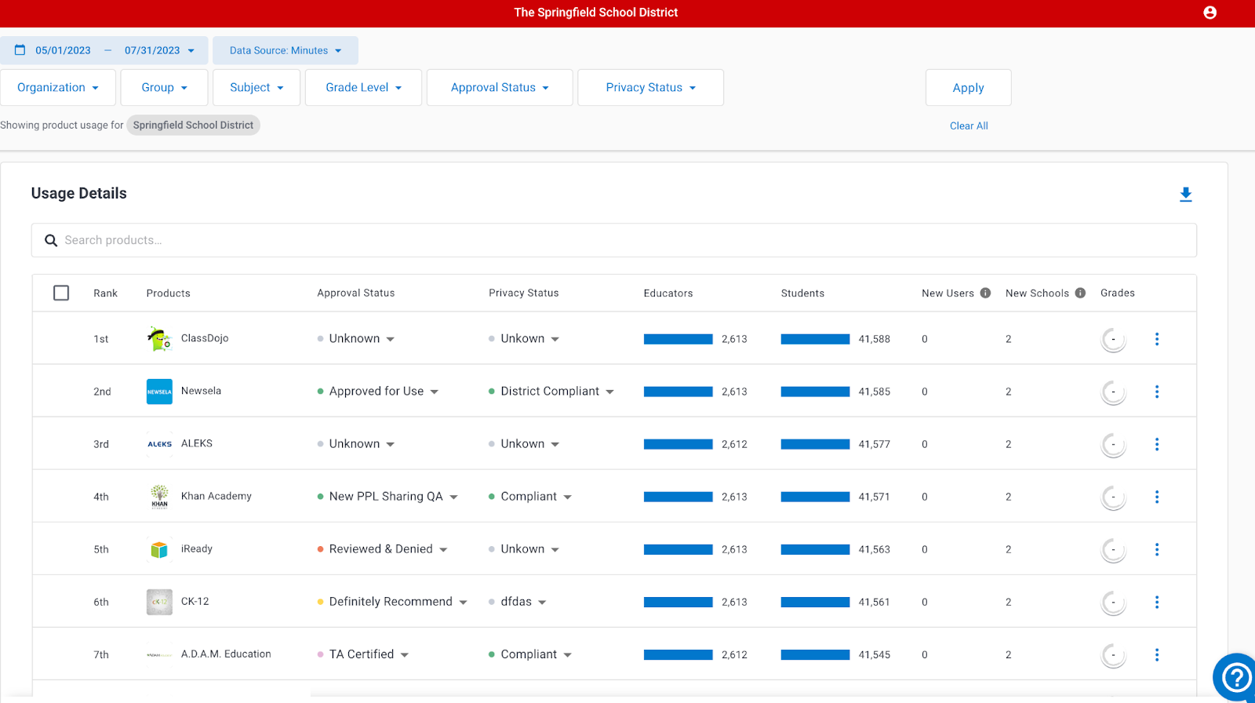Click the CK-12 product logo

coord(159,602)
